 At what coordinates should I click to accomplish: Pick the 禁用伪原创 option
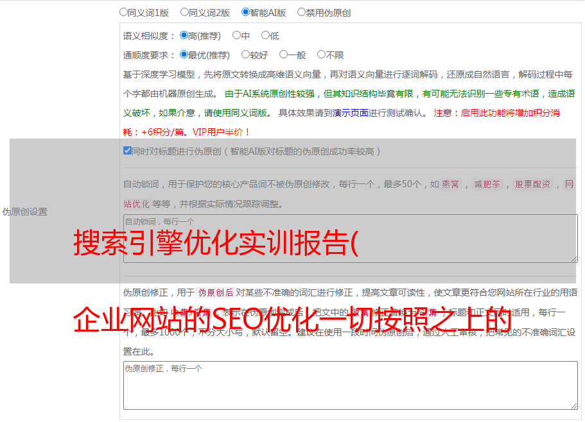click(301, 12)
